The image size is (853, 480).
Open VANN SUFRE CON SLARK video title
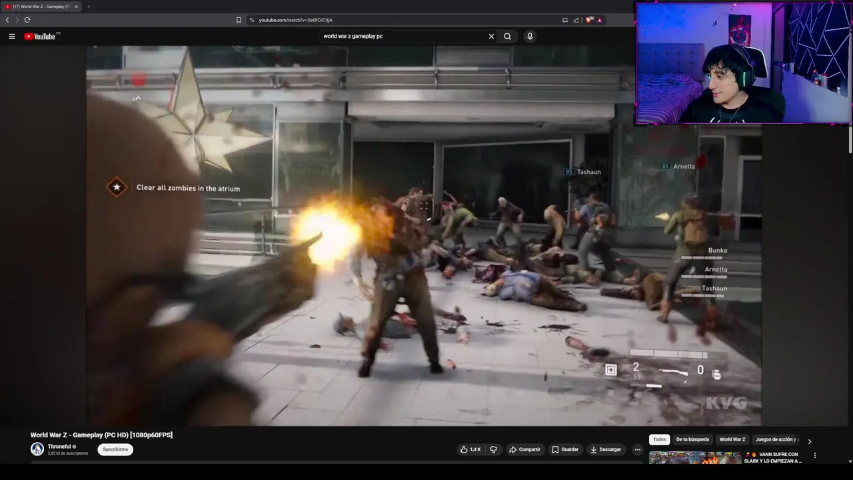[x=773, y=457]
